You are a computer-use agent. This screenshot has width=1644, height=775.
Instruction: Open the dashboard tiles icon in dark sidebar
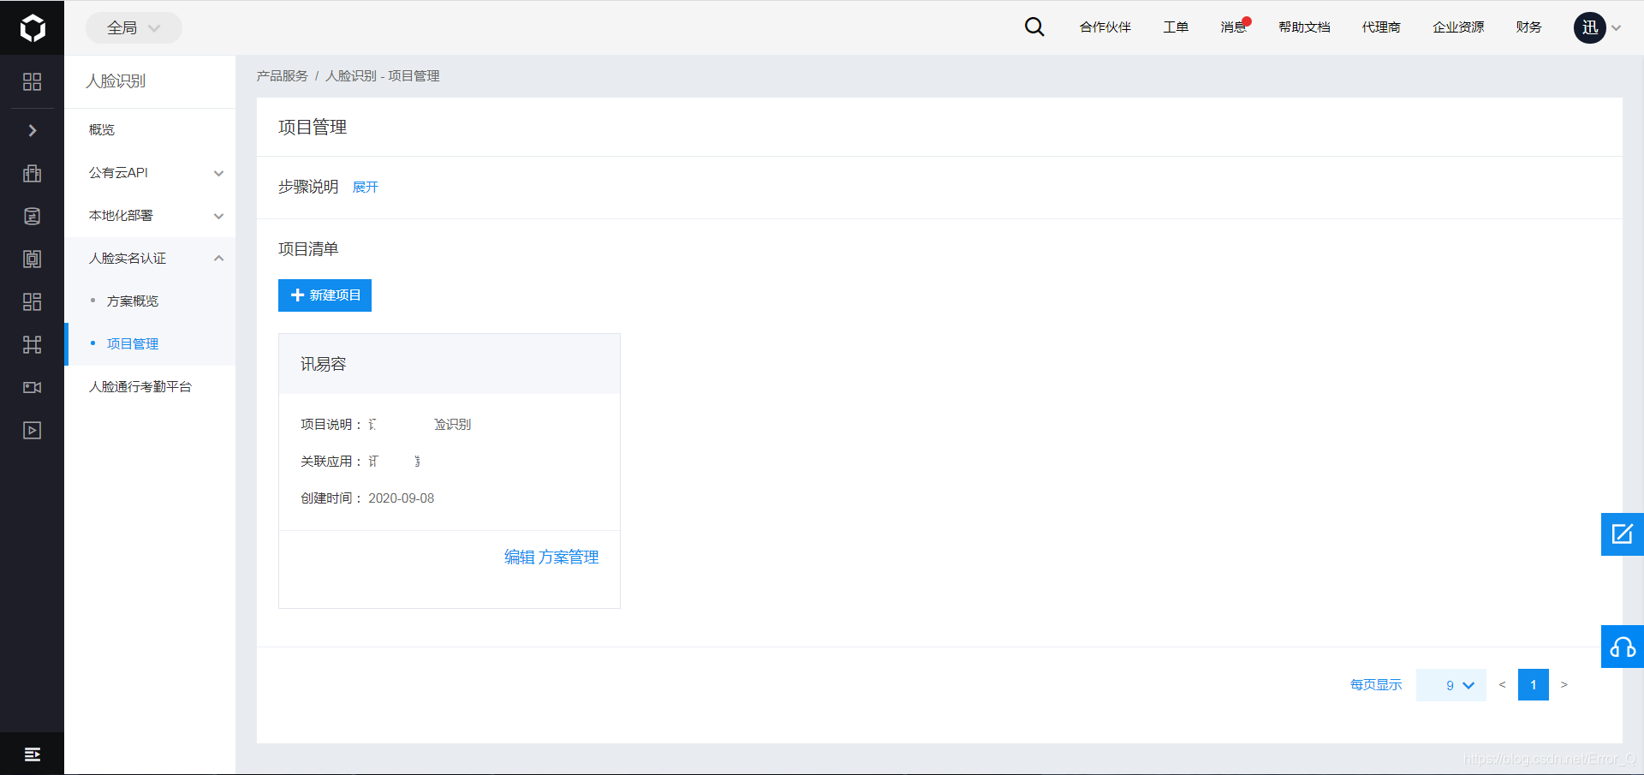32,301
